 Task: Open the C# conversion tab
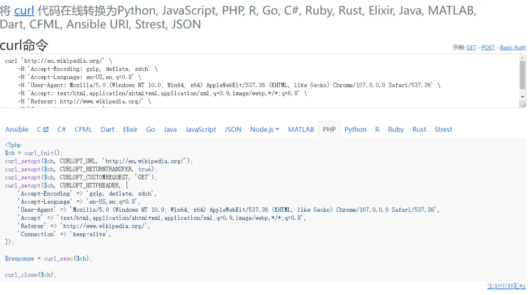point(61,129)
